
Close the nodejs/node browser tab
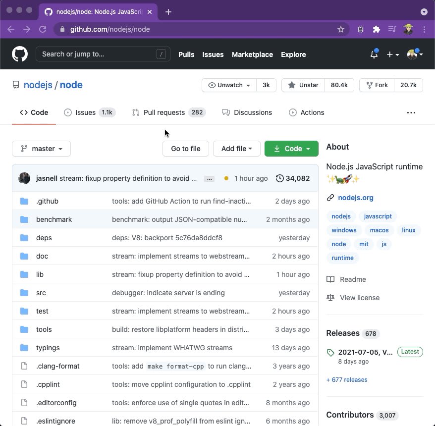(x=150, y=12)
